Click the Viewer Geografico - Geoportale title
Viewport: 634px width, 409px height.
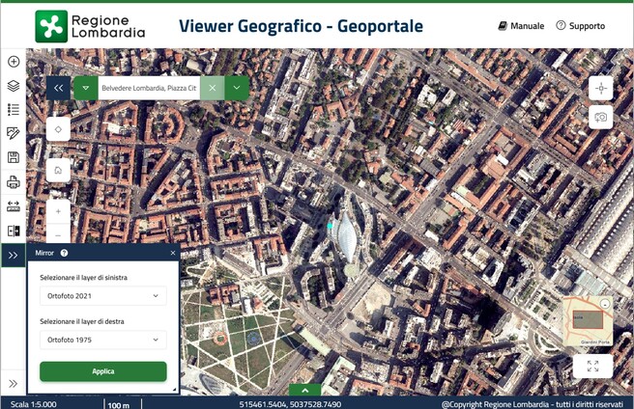(301, 26)
